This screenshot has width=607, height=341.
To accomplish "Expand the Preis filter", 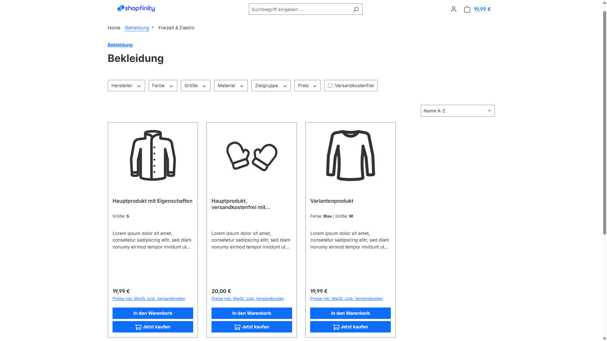I will (x=308, y=86).
